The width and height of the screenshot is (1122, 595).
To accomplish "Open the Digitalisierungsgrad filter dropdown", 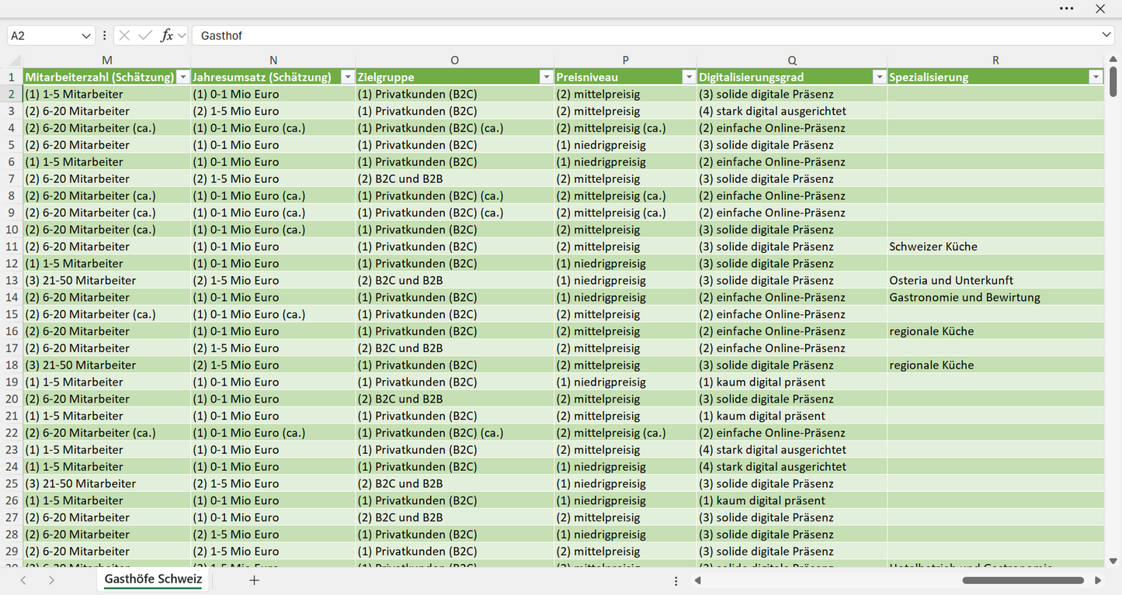I will (879, 77).
